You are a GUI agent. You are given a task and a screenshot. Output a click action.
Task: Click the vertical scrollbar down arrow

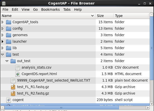pyautogui.click(x=151, y=104)
